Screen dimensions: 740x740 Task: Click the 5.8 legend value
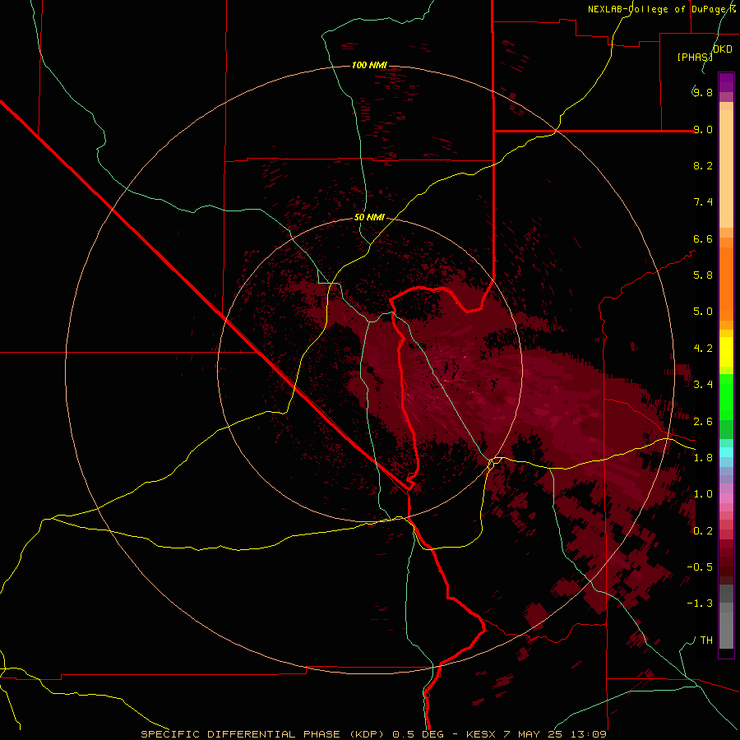point(703,275)
